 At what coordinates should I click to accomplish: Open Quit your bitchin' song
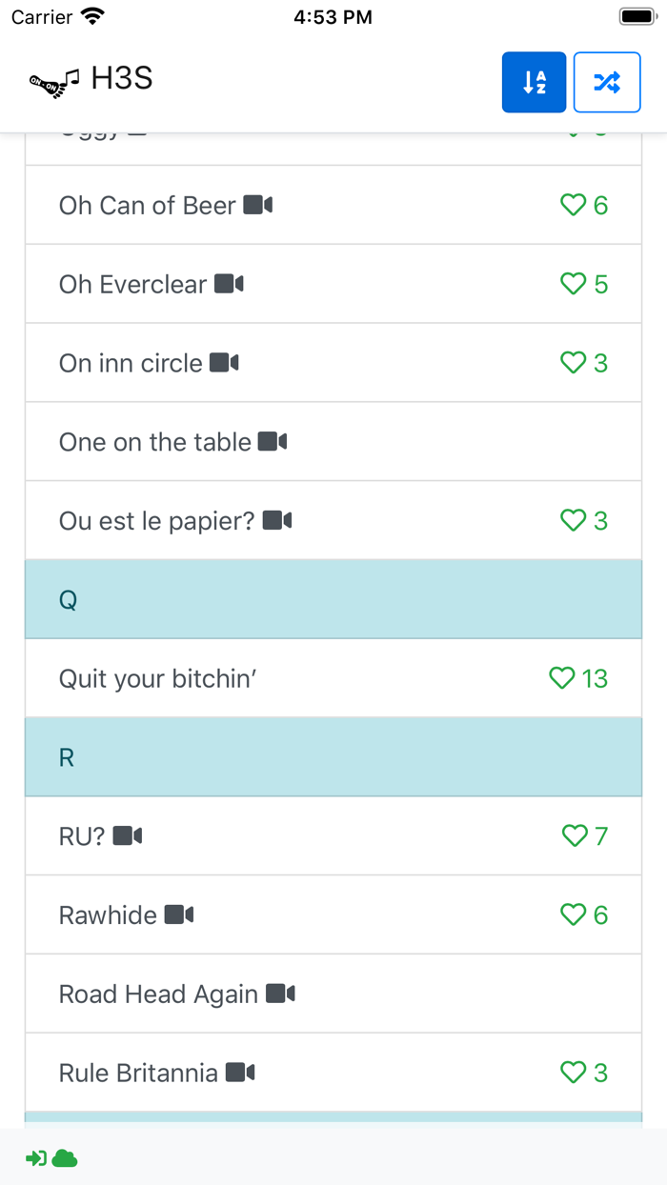point(158,678)
